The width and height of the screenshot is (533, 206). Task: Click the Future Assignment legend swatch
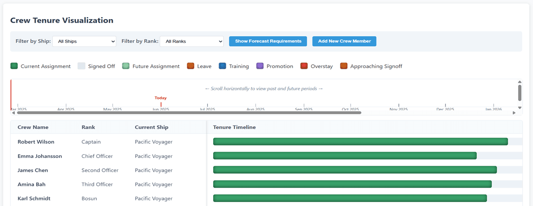pyautogui.click(x=126, y=66)
